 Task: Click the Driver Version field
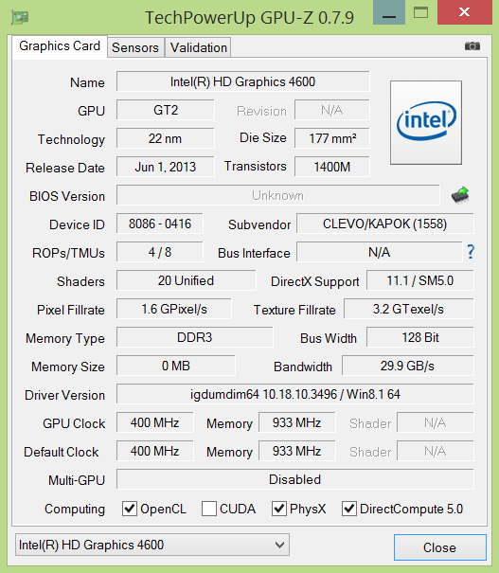pyautogui.click(x=295, y=394)
